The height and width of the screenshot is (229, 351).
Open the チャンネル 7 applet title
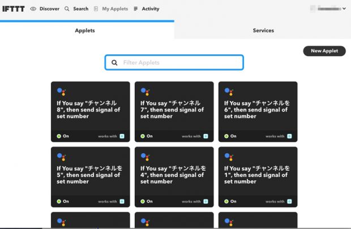click(x=172, y=110)
